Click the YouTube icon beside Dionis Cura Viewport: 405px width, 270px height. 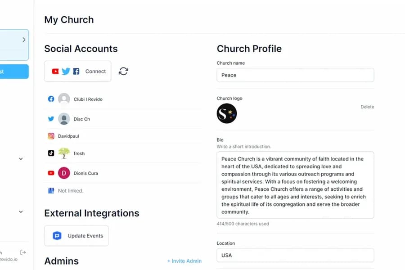[x=51, y=173]
